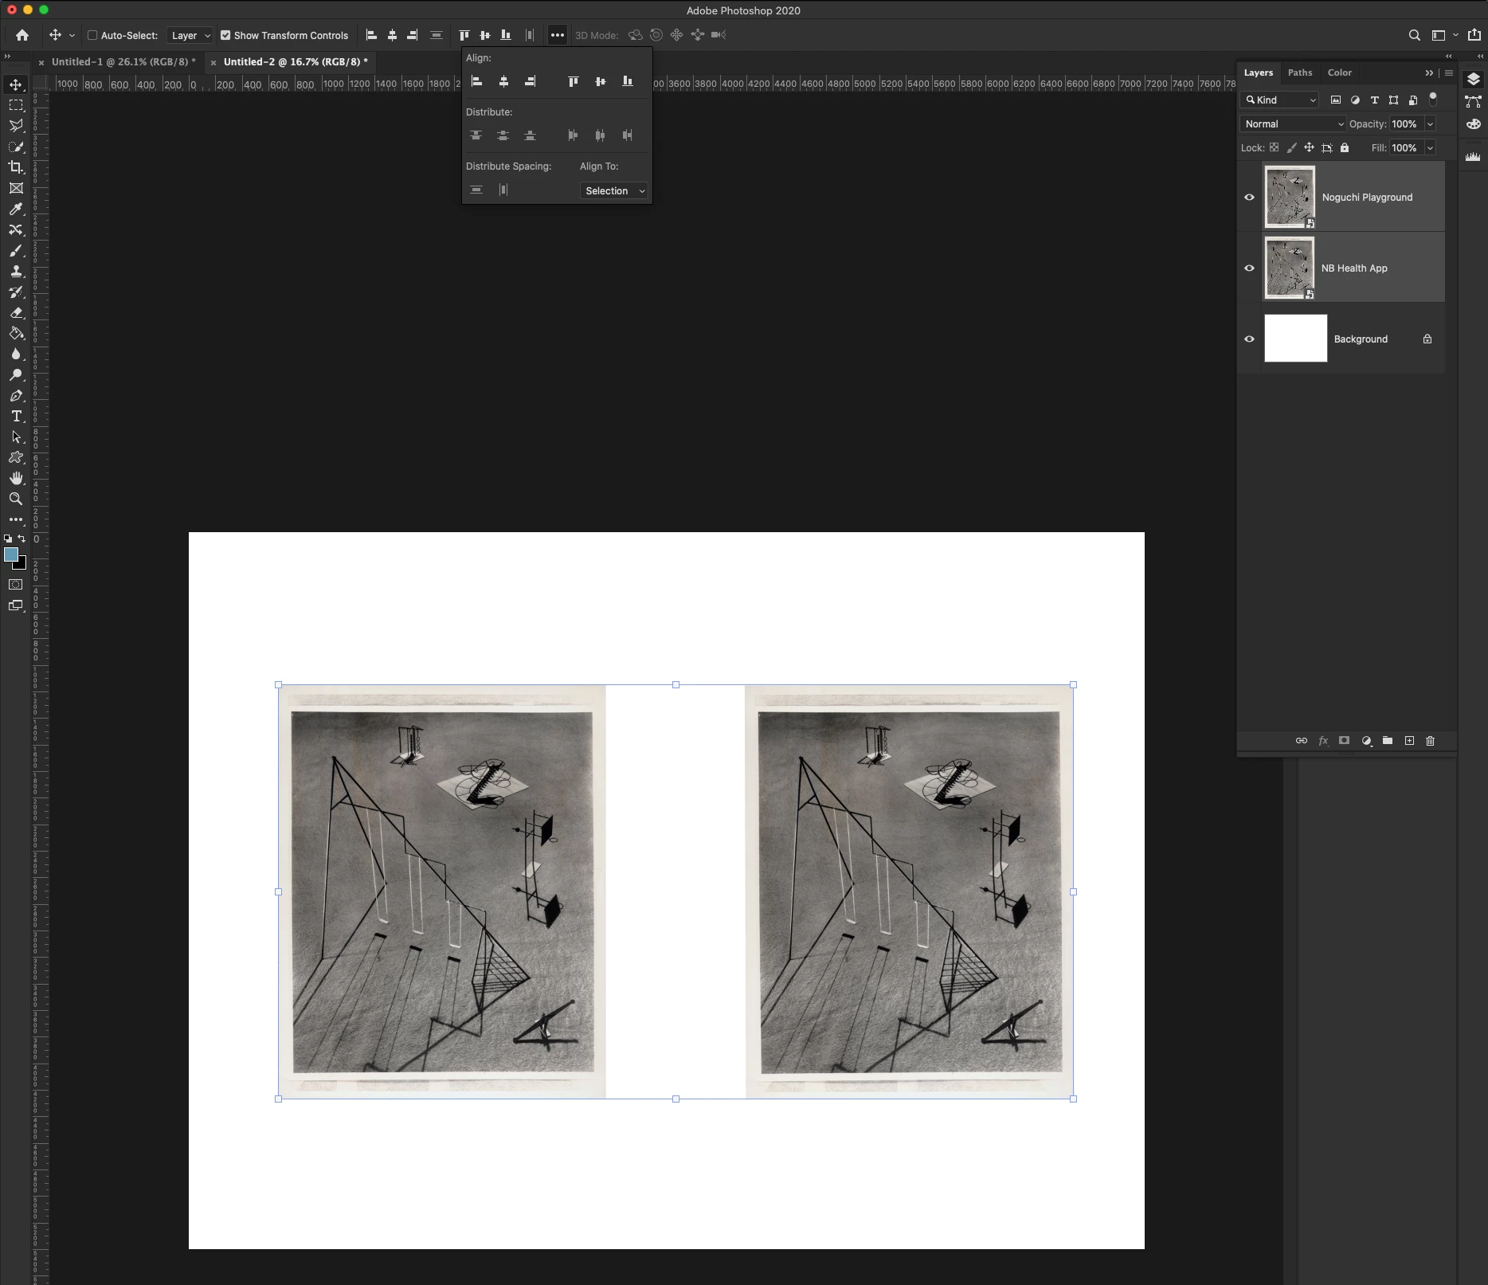Click the foreground color swatch
1488x1285 pixels.
coord(11,554)
